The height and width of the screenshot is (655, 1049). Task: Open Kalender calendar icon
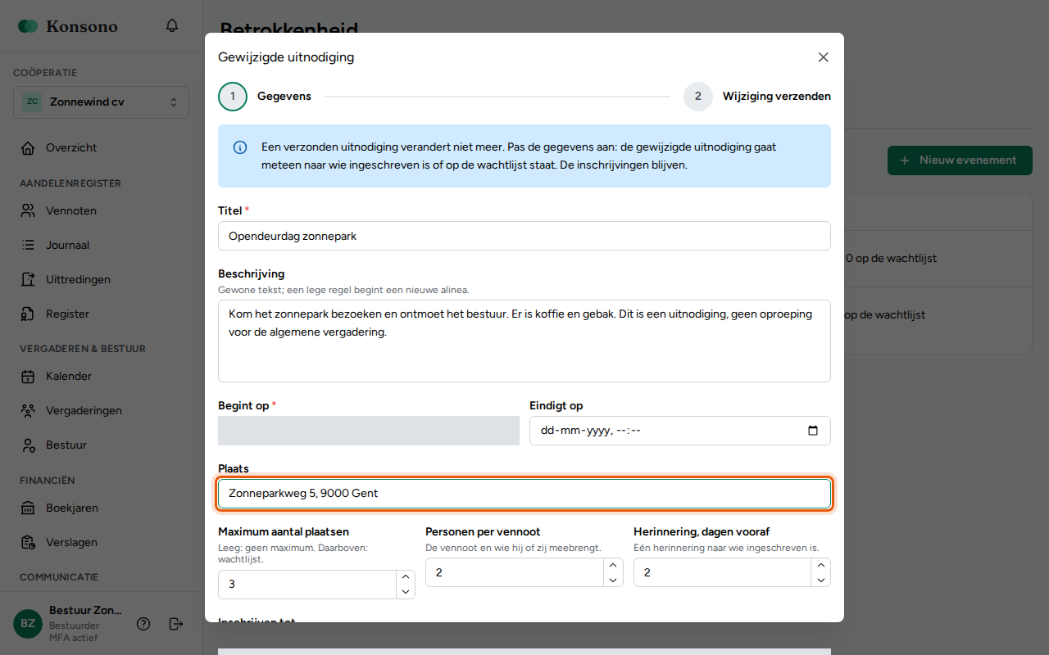[28, 377]
